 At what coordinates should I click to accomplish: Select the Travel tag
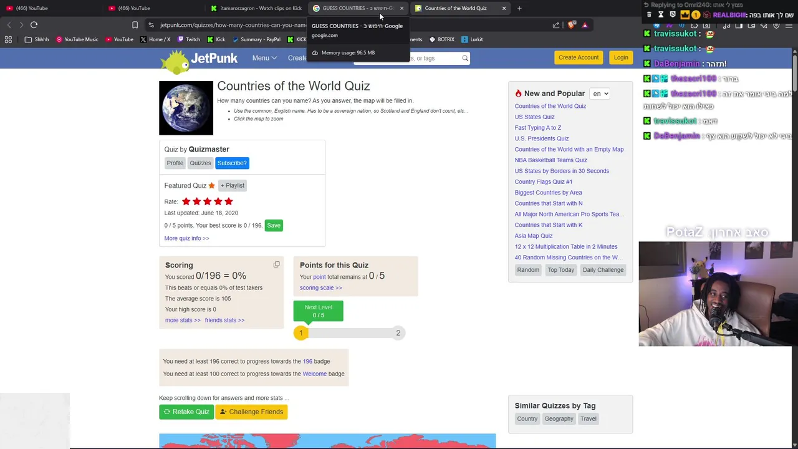click(x=589, y=419)
